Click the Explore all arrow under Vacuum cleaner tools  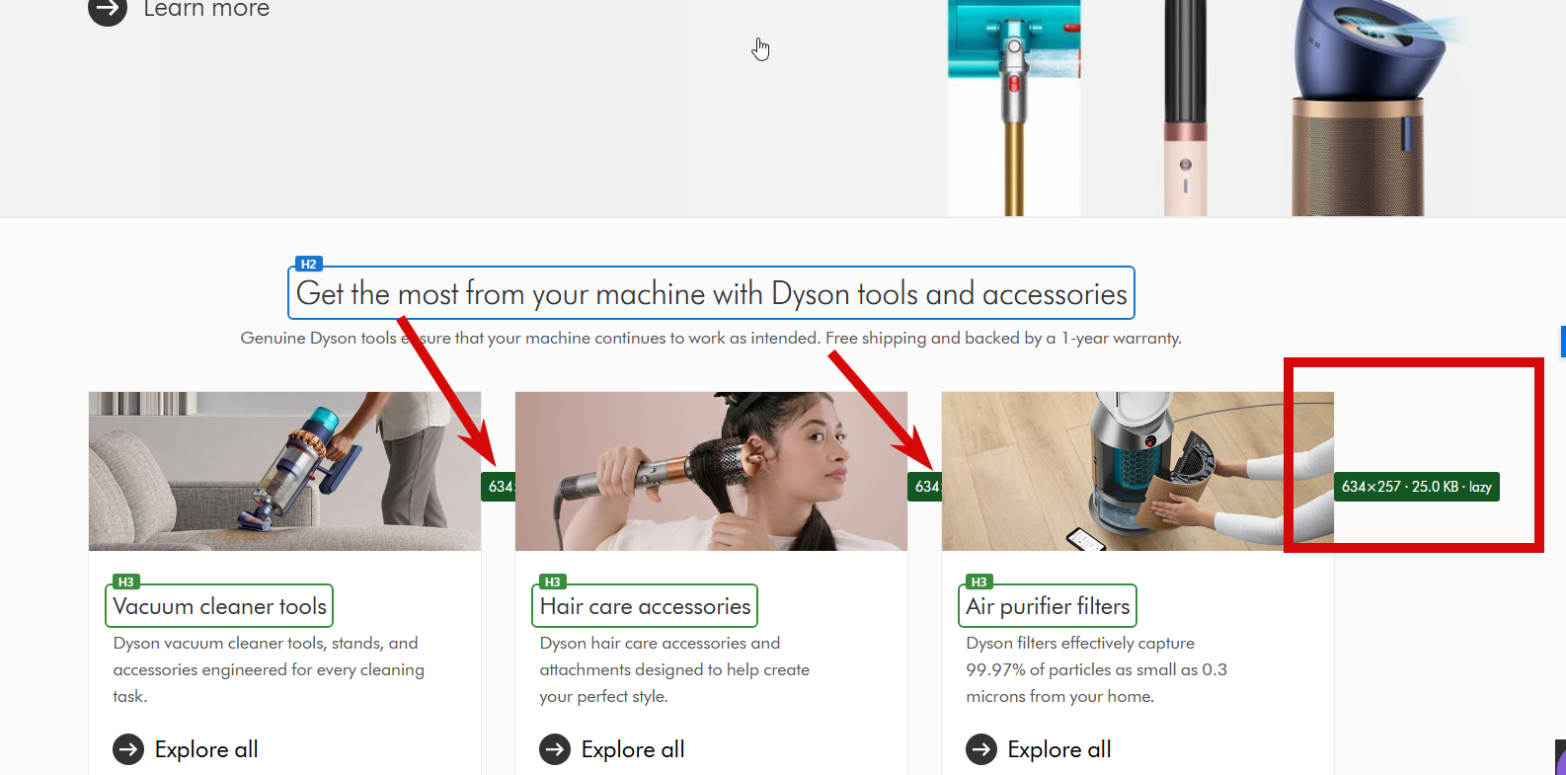coord(128,749)
